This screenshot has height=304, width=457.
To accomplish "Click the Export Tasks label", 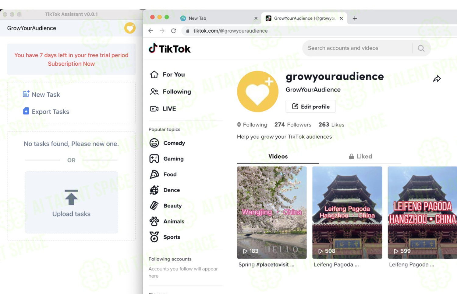I will [51, 112].
